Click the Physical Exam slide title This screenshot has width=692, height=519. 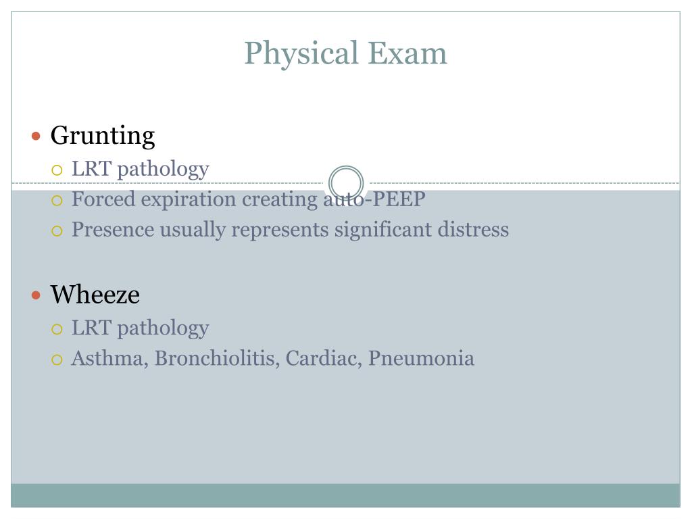(345, 53)
